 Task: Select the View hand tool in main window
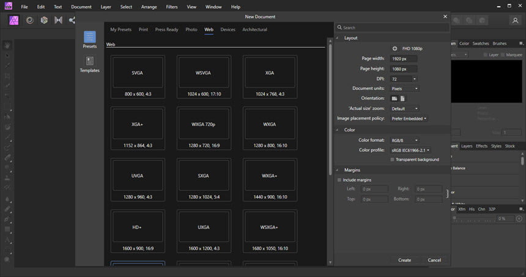coord(7,45)
